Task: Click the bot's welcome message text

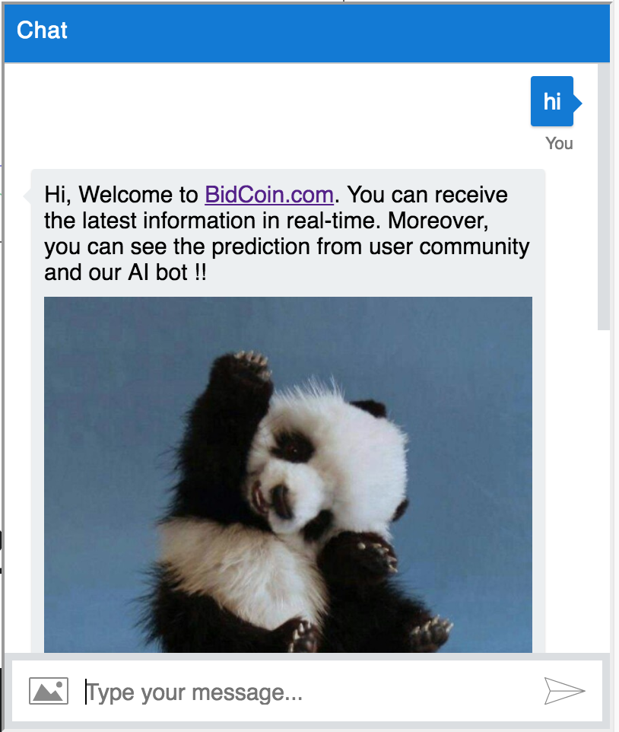Action: 287,234
